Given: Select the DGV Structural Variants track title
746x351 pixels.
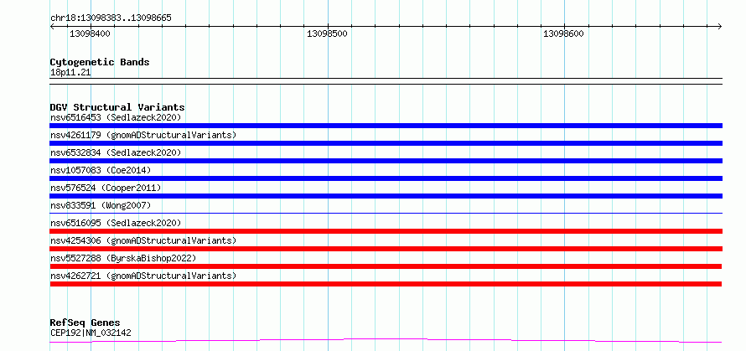Looking at the screenshot, I should click(117, 107).
